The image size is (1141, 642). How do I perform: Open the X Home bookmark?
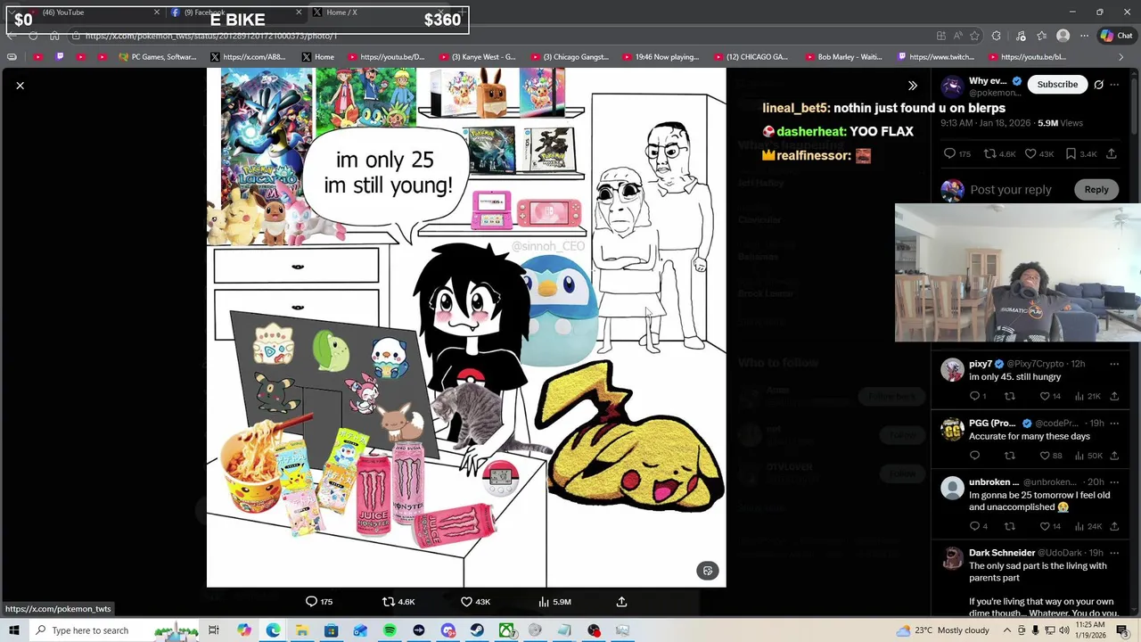(318, 57)
